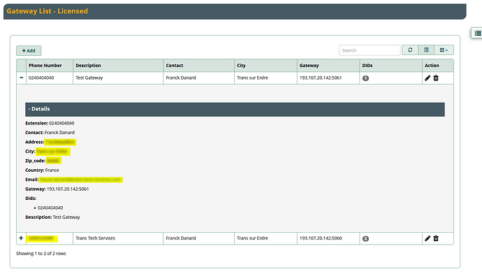Screen dimensions: 482x276
Task: Sort by Gateway column header
Action: [x=309, y=66]
